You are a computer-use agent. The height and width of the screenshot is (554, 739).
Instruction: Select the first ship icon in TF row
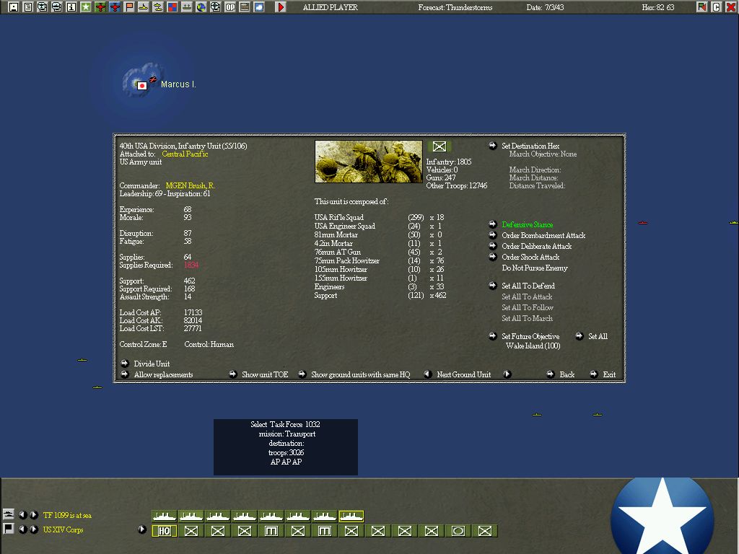click(x=165, y=516)
